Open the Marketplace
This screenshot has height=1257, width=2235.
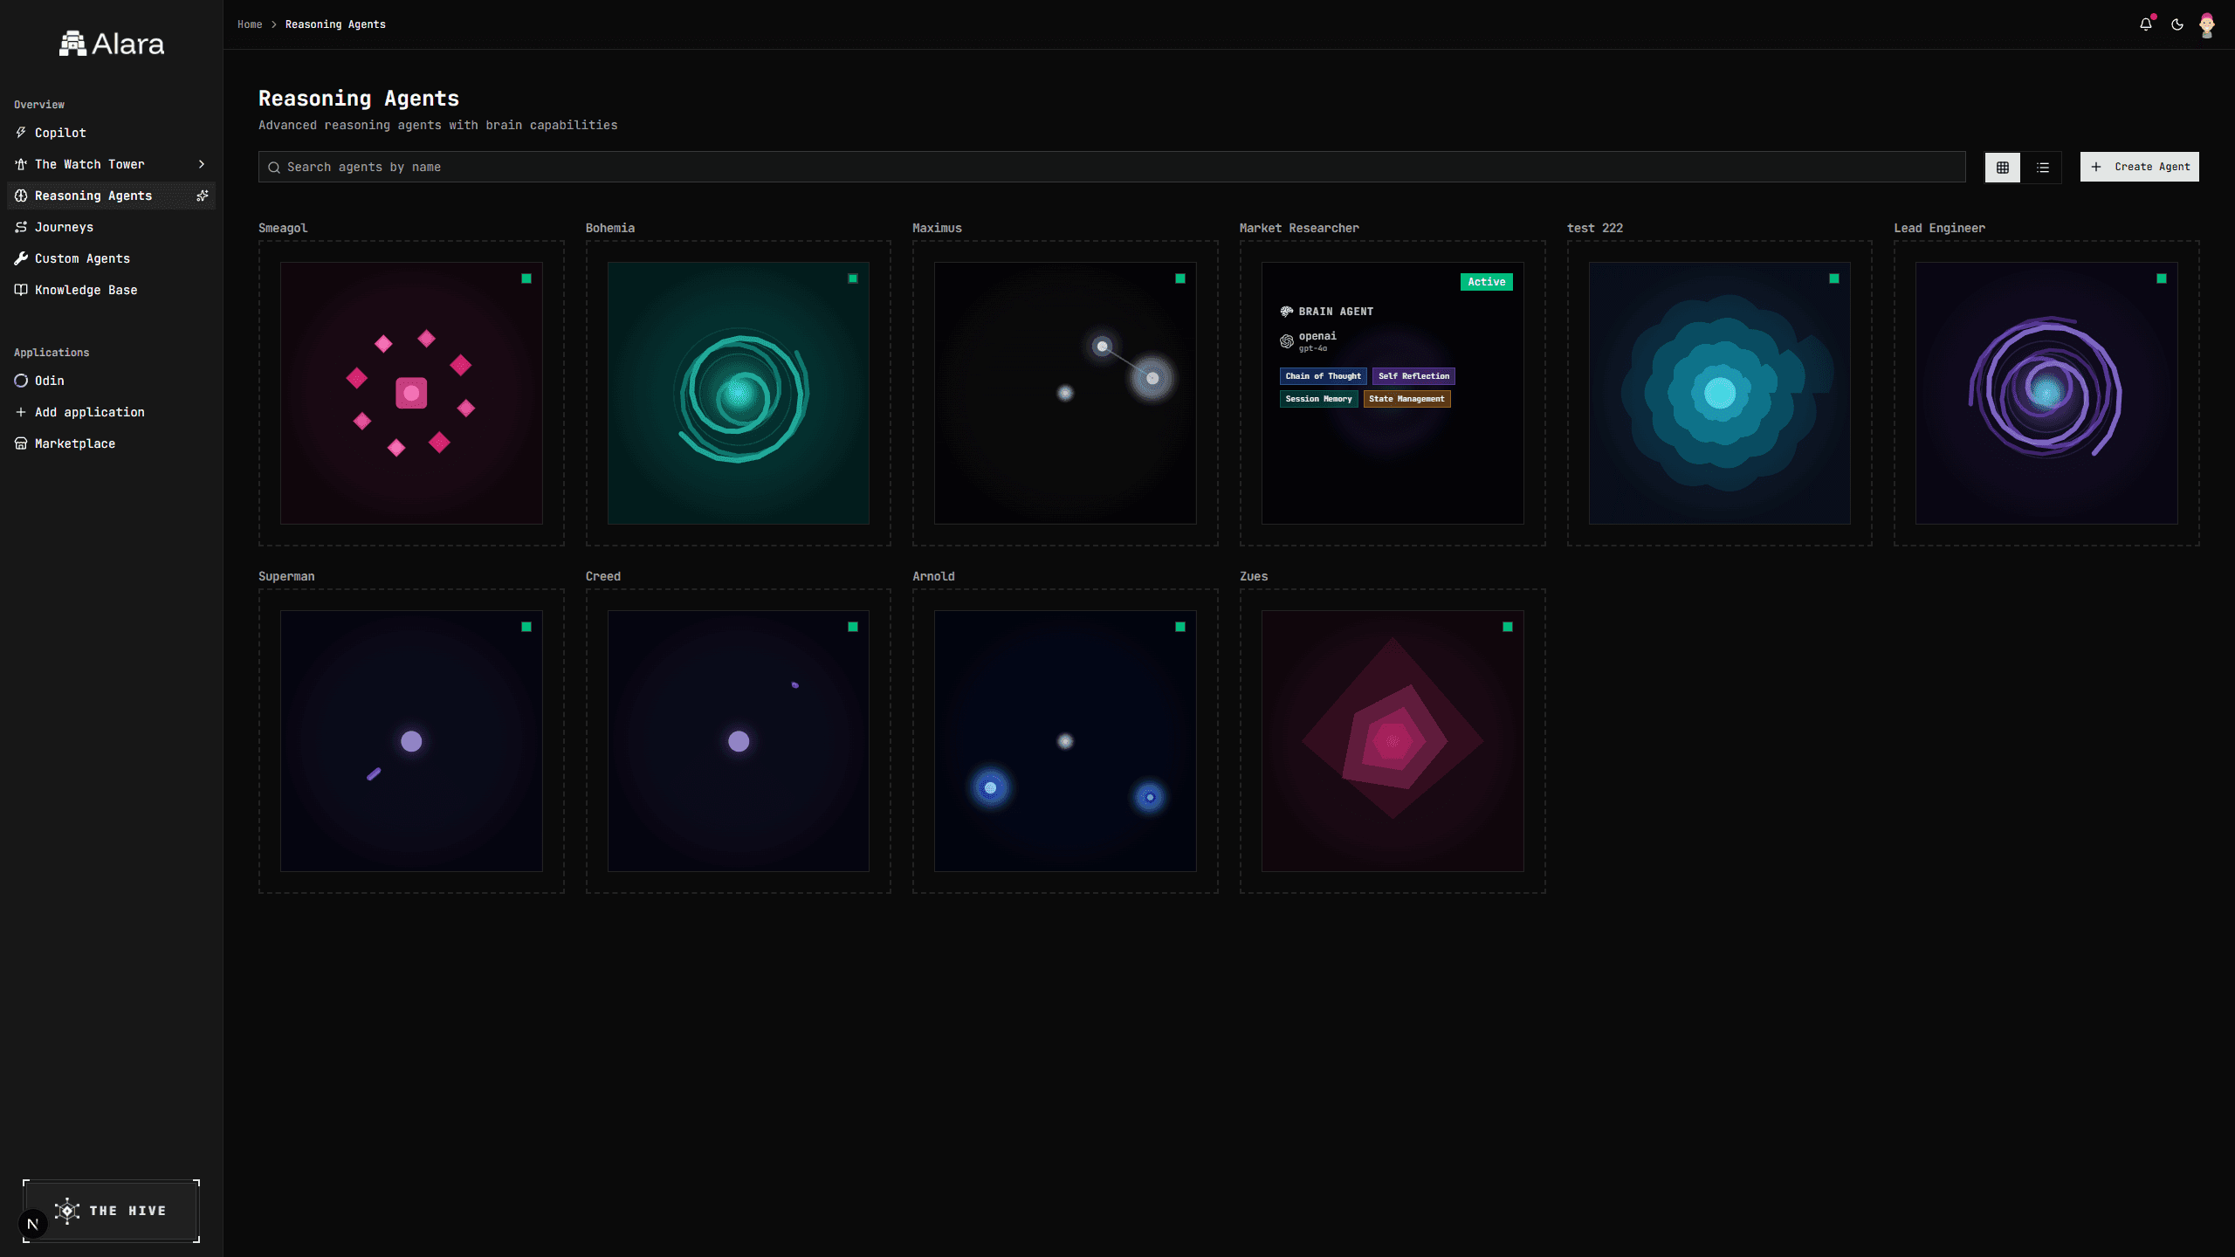click(x=74, y=443)
